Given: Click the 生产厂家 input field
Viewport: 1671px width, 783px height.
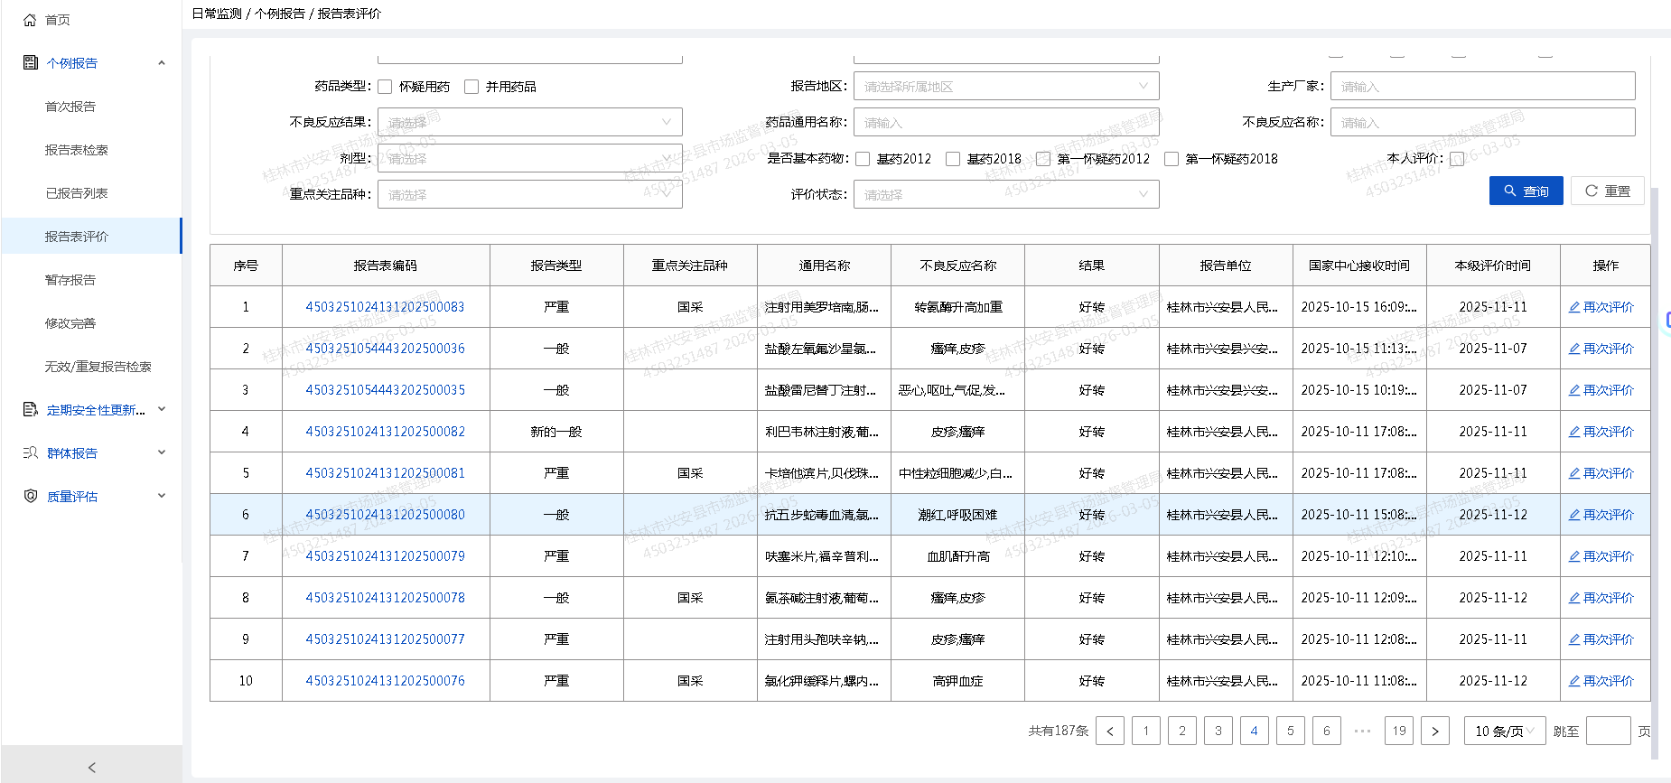Looking at the screenshot, I should (x=1482, y=87).
